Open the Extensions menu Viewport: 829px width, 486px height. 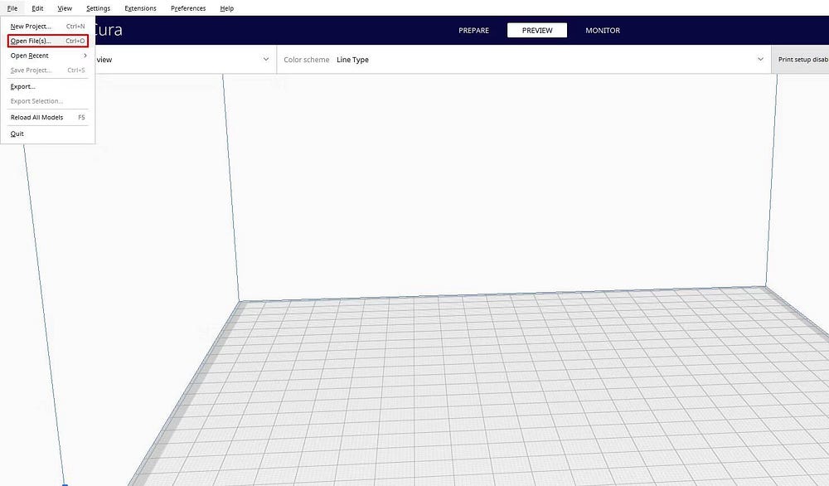click(140, 8)
